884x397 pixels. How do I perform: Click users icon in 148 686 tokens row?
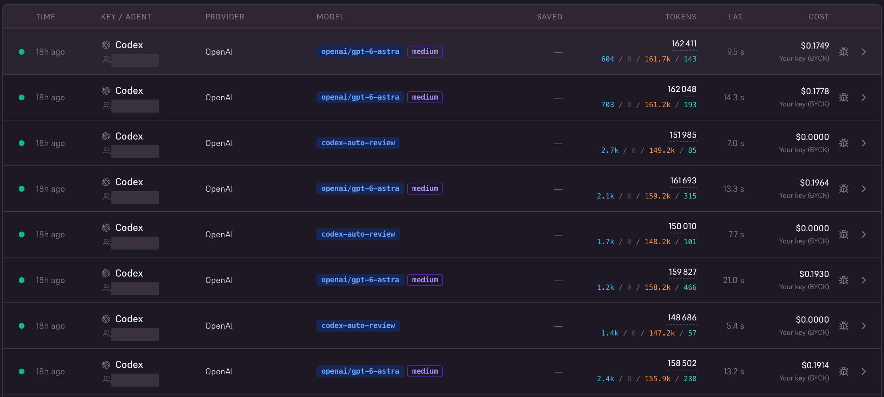[x=106, y=334]
